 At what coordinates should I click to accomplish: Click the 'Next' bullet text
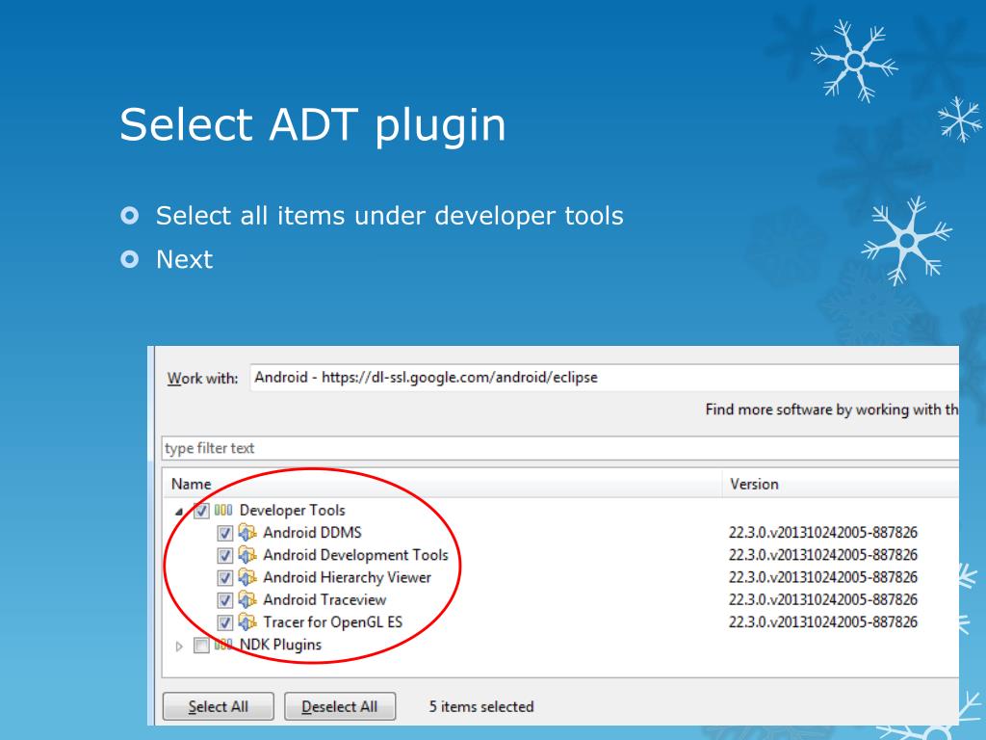tap(184, 259)
